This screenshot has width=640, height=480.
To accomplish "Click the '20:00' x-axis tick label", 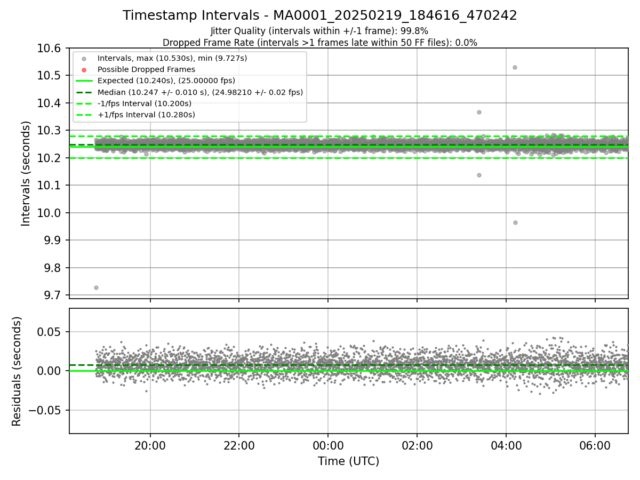I will 150,445.
